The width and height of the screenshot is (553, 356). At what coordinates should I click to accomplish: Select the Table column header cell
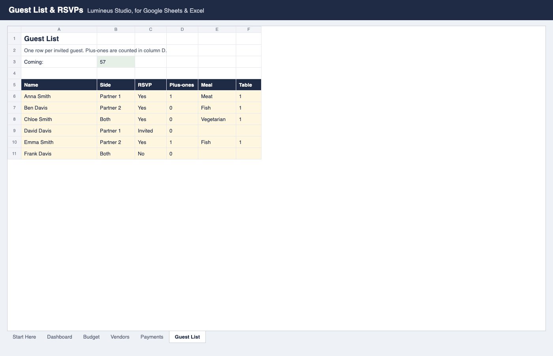pos(248,85)
